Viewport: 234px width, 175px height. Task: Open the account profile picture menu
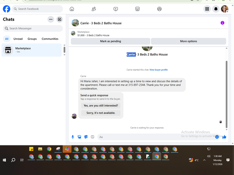(x=225, y=9)
